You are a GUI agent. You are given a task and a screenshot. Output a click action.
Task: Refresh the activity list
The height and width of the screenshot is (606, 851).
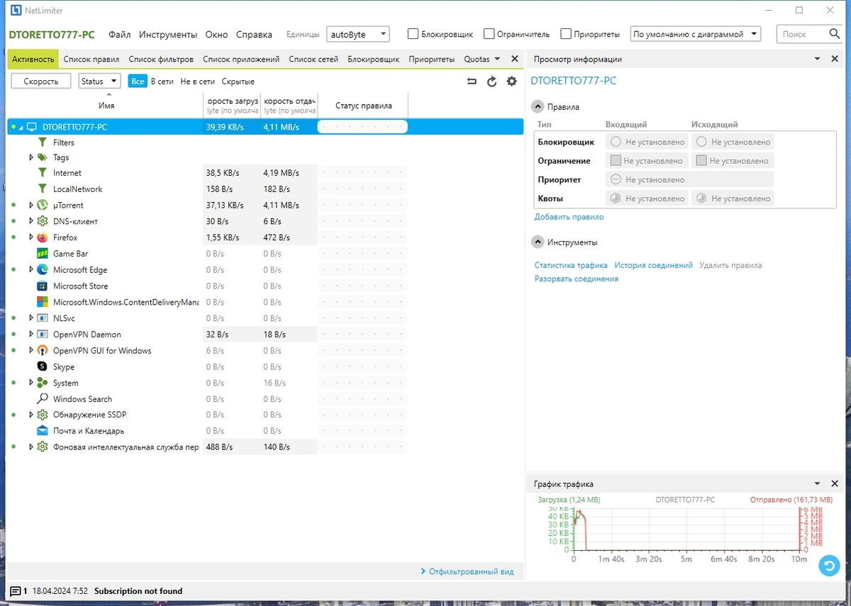(492, 82)
